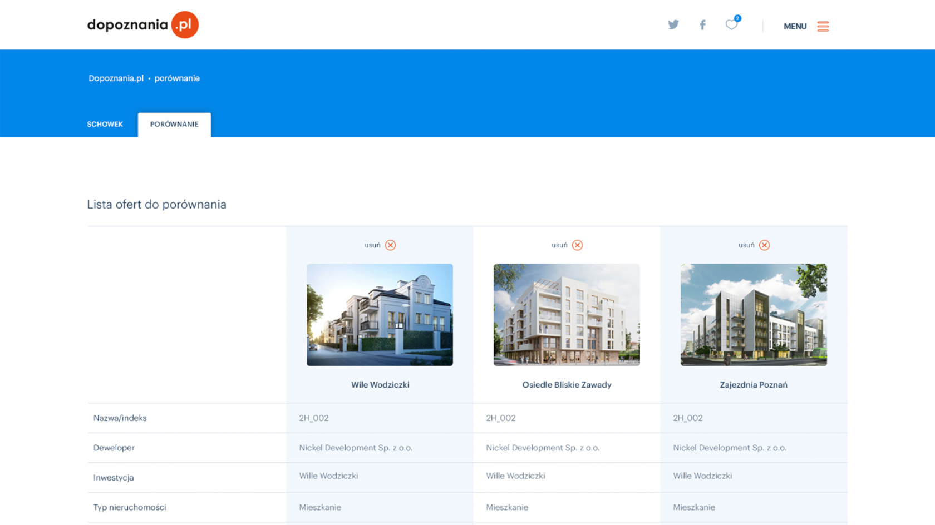Click the dopoznania.pl logo

[x=142, y=25]
